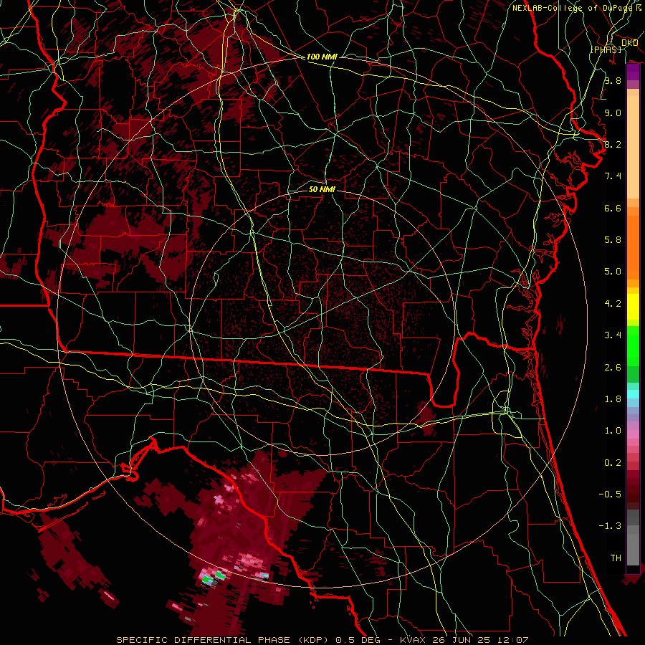
Task: Pick the deep orange segment of the color bar
Action: [633, 247]
